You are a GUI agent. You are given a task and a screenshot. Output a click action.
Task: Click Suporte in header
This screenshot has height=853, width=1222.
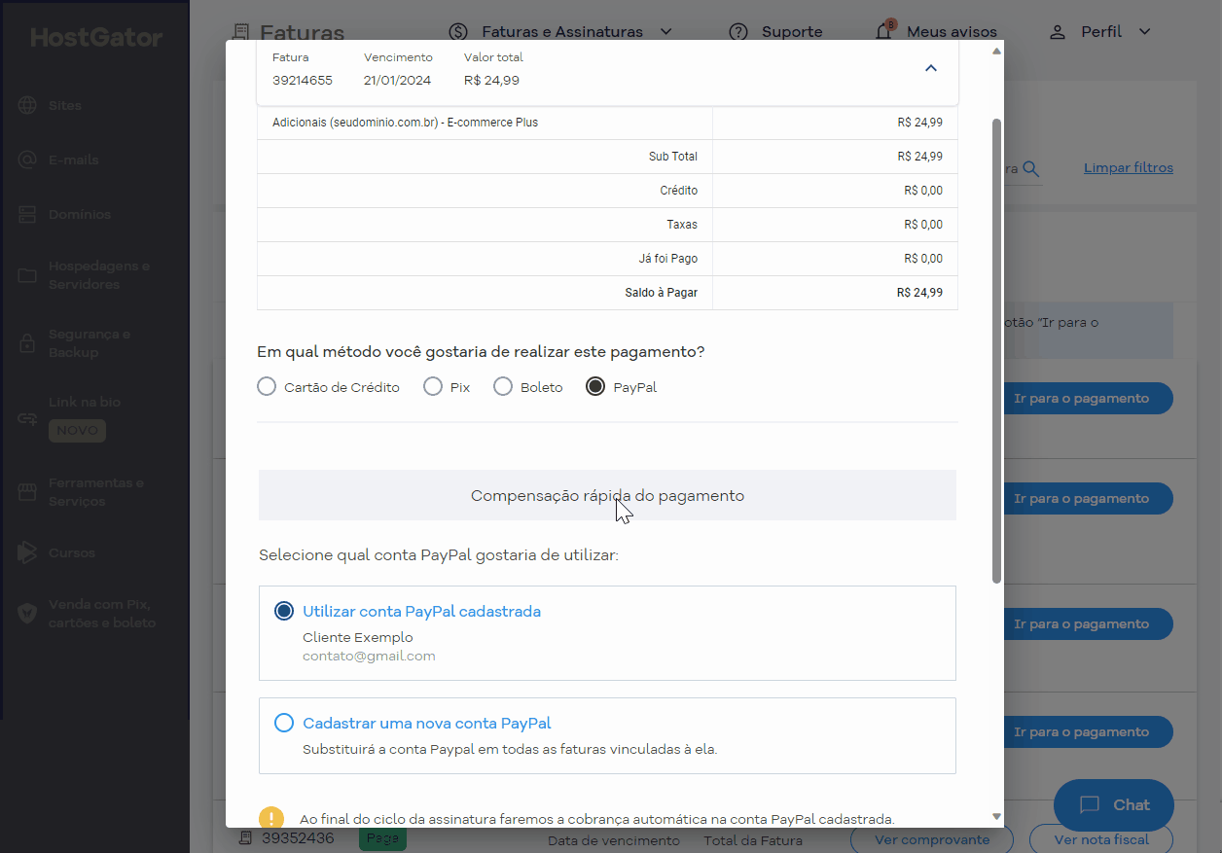click(x=792, y=32)
